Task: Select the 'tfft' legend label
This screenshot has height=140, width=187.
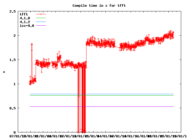Action: tap(23, 14)
